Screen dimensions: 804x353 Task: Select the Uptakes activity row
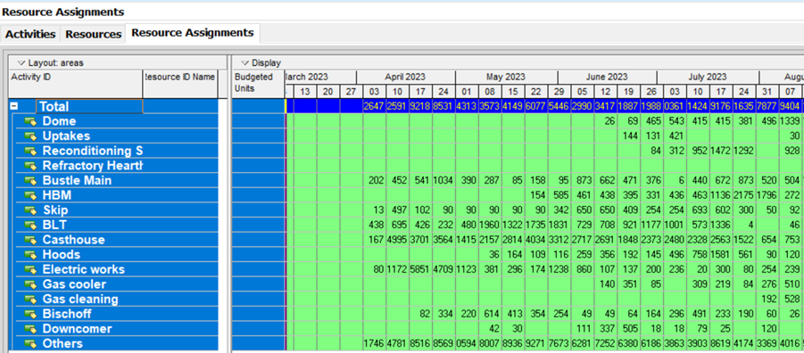tap(115, 136)
